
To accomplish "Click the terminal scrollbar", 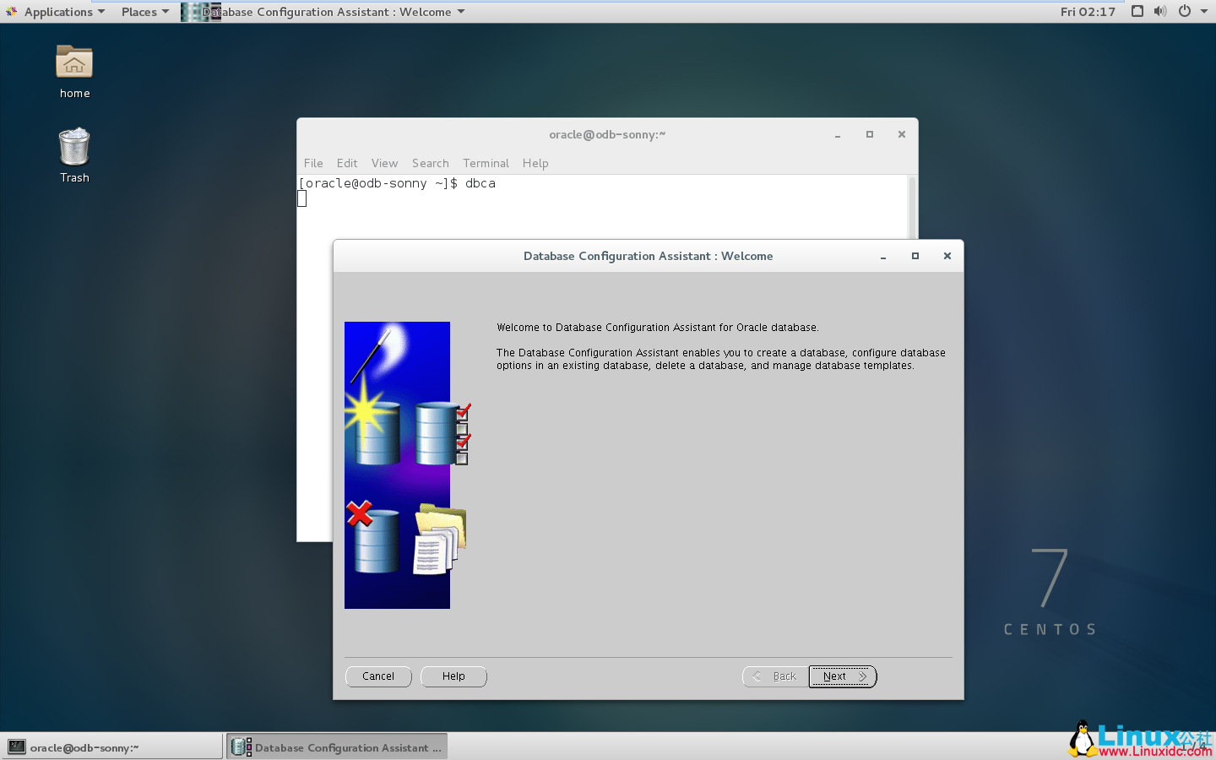I will click(x=912, y=208).
